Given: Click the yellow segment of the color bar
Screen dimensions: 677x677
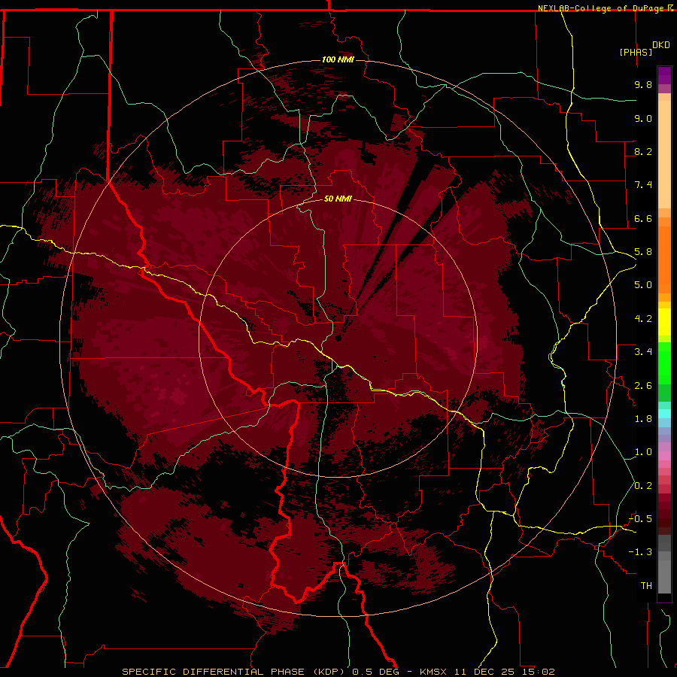Looking at the screenshot, I should tap(664, 322).
